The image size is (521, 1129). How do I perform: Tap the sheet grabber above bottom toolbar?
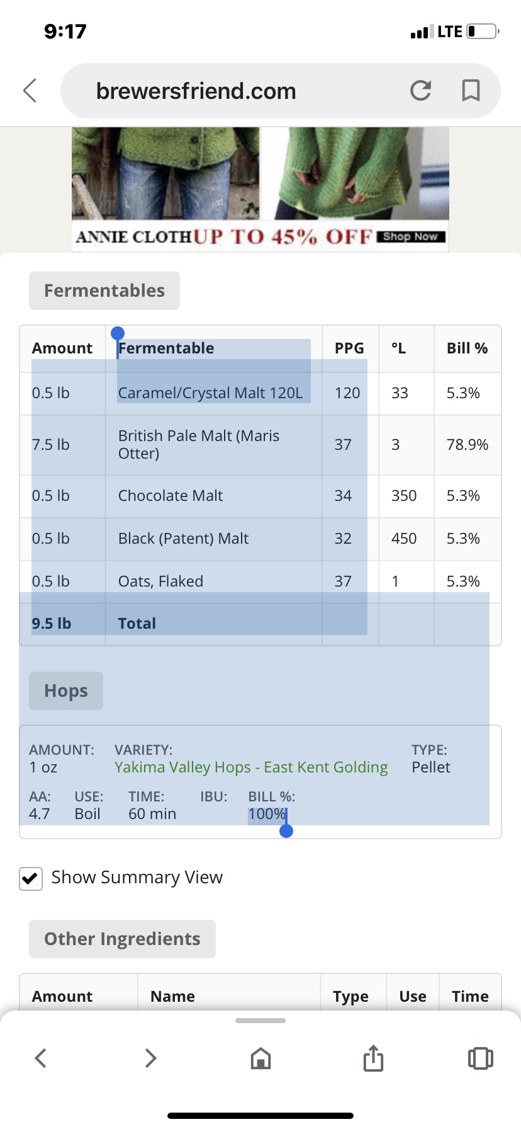tap(260, 1021)
